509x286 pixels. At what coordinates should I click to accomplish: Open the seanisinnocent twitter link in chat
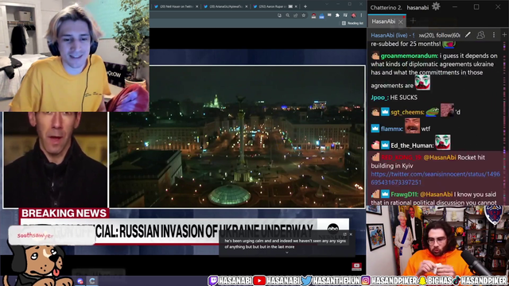435,178
